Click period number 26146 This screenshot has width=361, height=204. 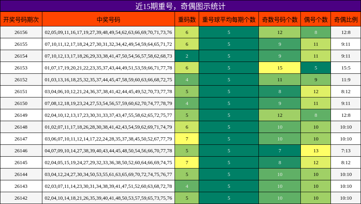[x=21, y=151]
